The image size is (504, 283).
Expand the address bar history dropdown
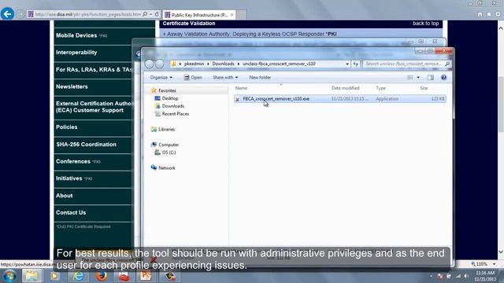(x=347, y=64)
